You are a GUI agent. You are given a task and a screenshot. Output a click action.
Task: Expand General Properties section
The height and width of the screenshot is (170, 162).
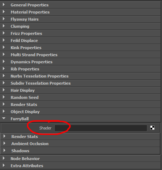4,5
